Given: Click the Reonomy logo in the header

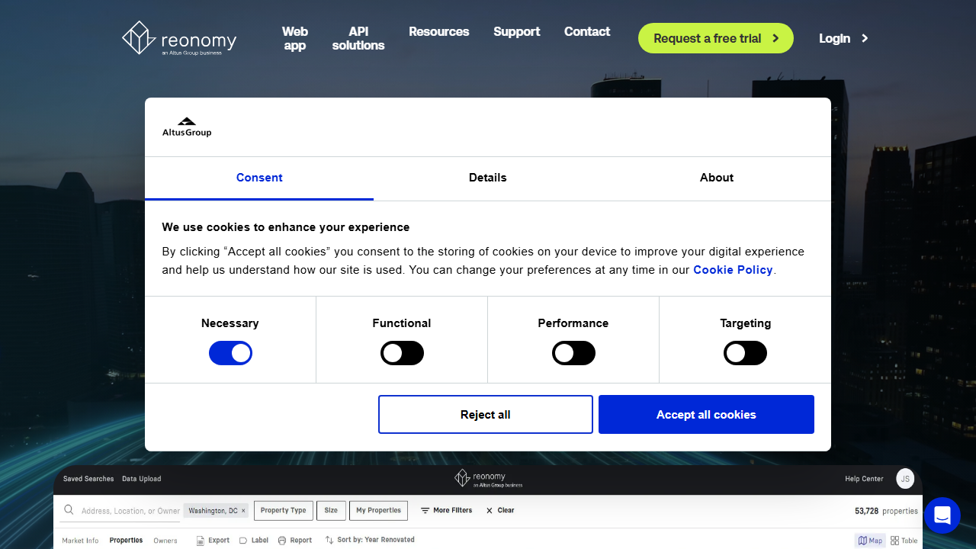Looking at the screenshot, I should click(179, 38).
